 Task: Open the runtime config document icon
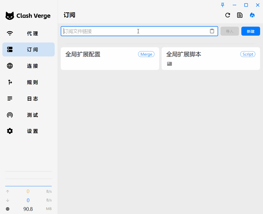pyautogui.click(x=240, y=15)
